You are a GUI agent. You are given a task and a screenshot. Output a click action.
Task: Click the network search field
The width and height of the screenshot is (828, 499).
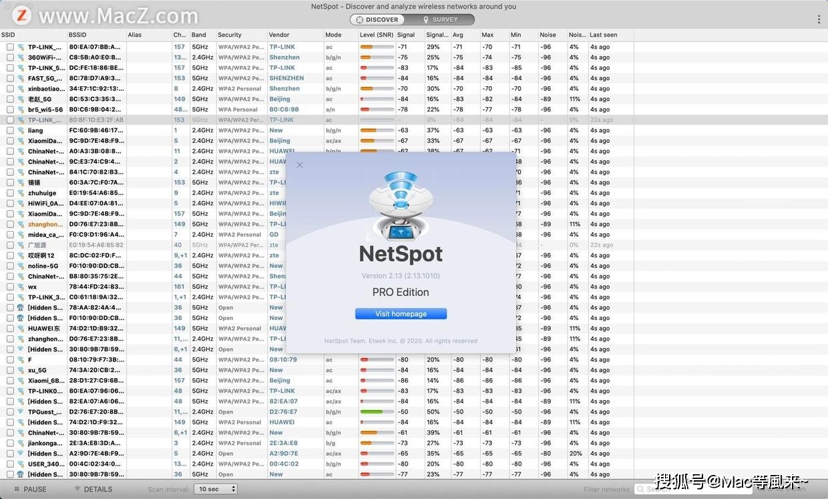[668, 489]
